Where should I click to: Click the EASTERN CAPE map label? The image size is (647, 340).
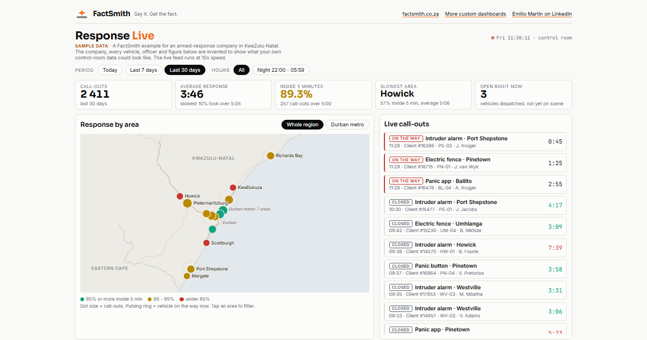click(109, 268)
